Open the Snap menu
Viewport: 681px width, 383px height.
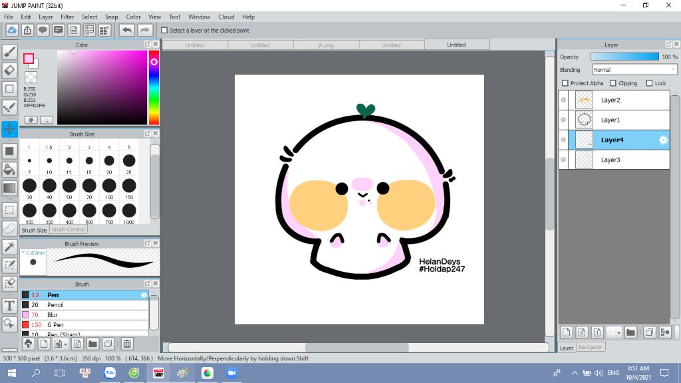tap(111, 17)
